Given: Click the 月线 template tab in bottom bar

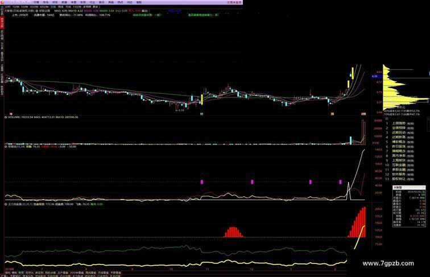Looking at the screenshot, I should point(103,273).
